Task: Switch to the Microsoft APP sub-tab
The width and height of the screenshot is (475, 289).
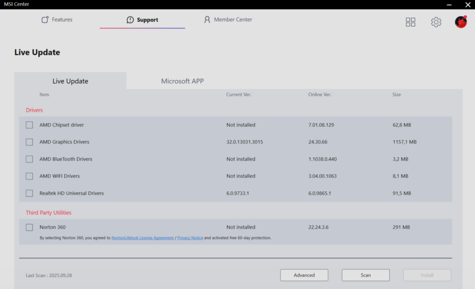Action: [x=183, y=81]
